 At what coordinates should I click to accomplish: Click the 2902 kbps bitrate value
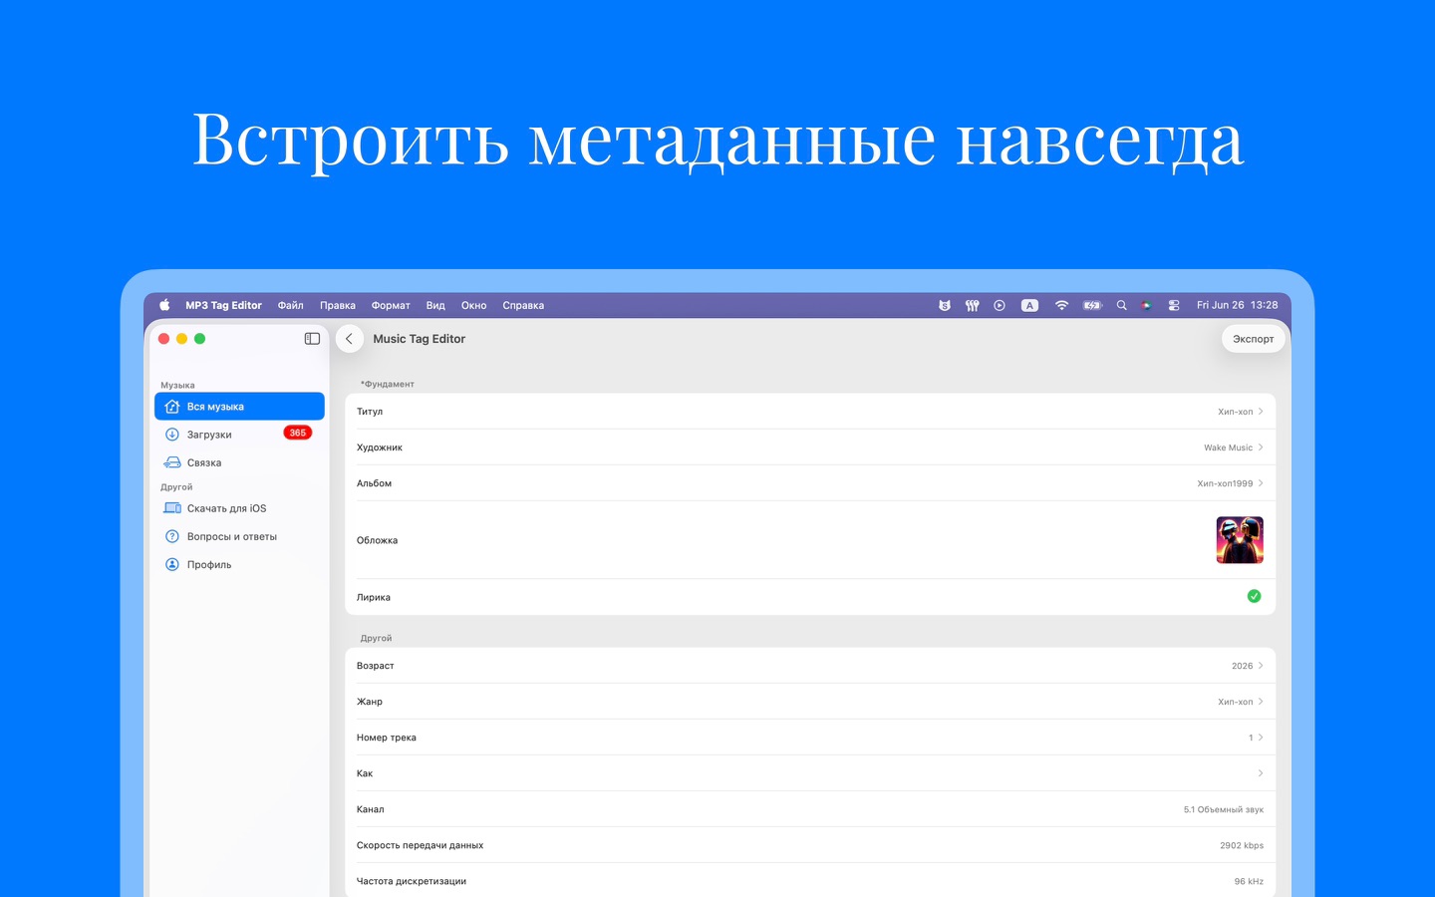pos(1242,845)
